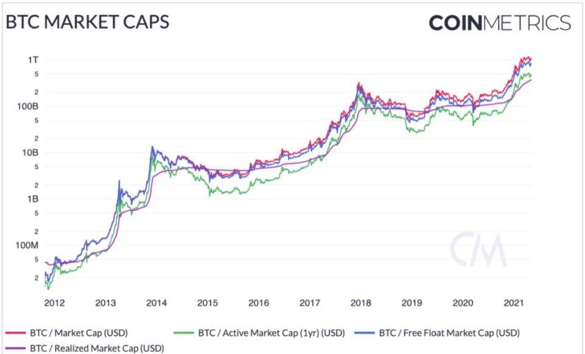Viewport: 585px width, 354px height.
Task: Click the Coin Metrics logo
Action: [500, 23]
